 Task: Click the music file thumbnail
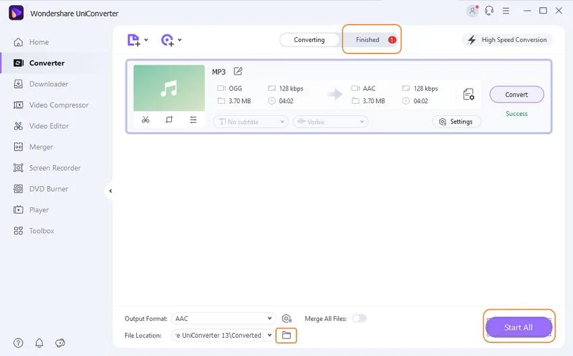[x=169, y=88]
